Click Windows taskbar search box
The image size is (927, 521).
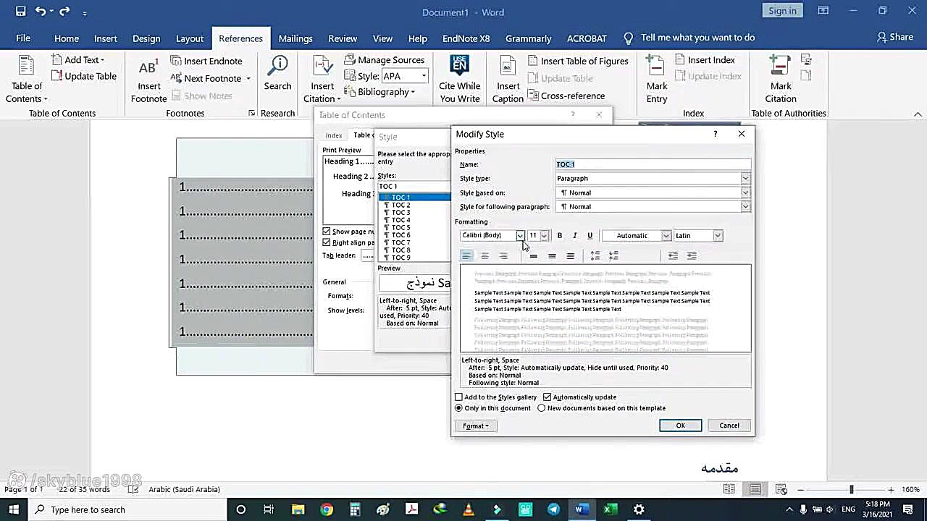click(129, 509)
